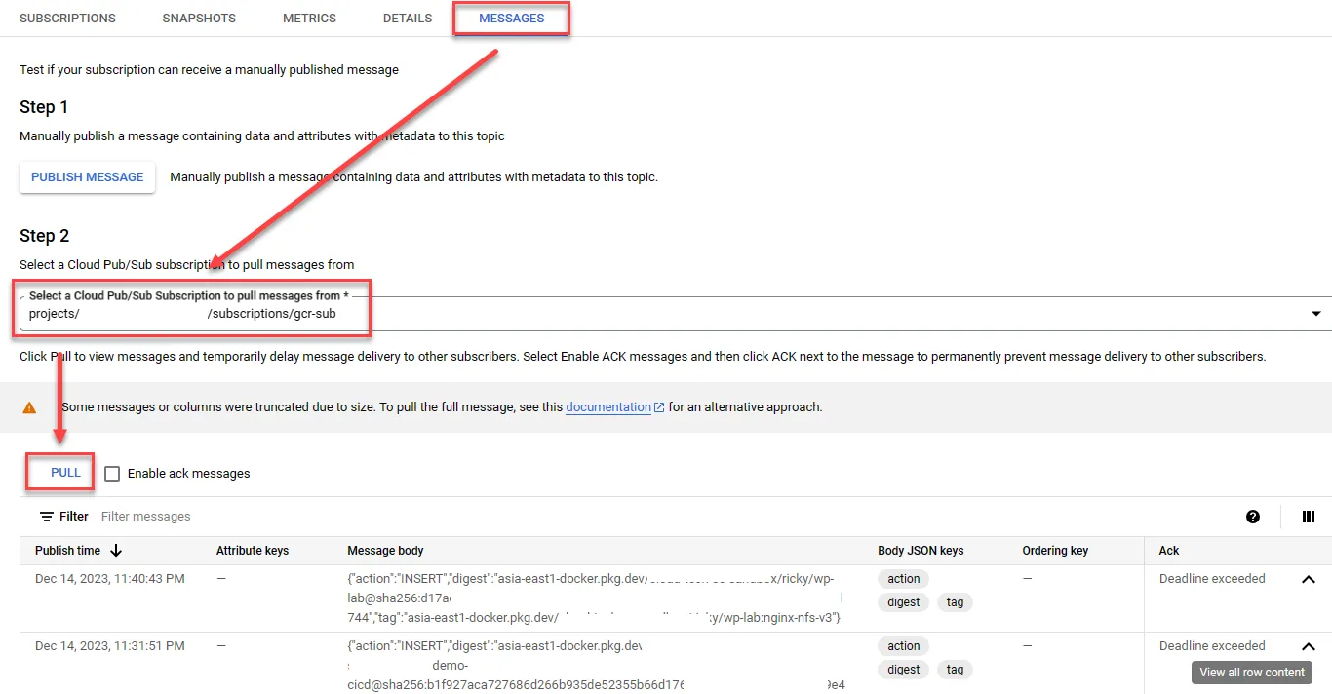The width and height of the screenshot is (1332, 694).
Task: Click the Body JSON keys column header
Action: point(921,551)
